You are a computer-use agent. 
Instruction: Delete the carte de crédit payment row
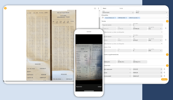tap(164, 76)
